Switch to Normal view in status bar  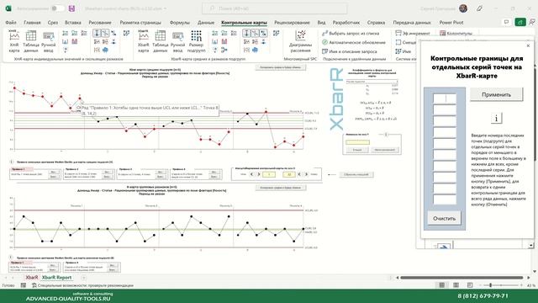pos(442,285)
